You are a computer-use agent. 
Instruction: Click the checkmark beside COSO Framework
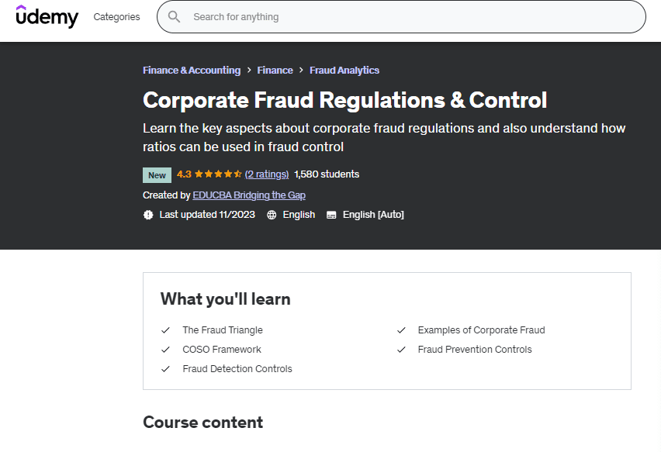[165, 350]
